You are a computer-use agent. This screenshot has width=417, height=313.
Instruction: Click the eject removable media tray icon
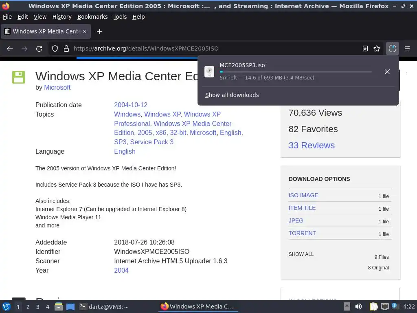347,306
